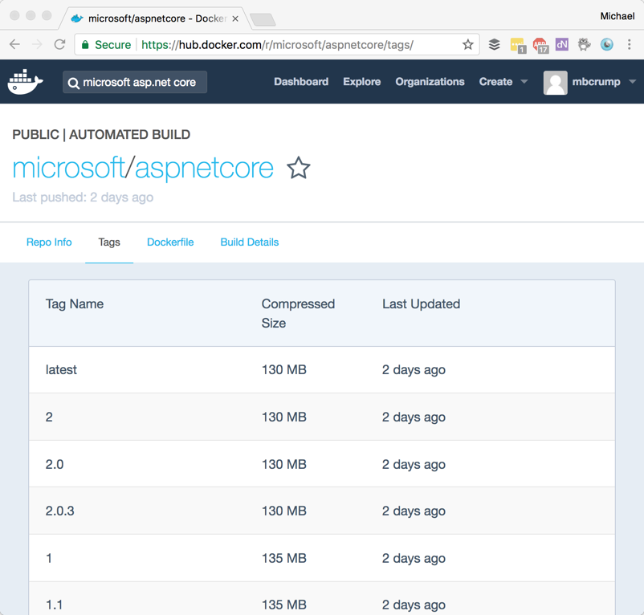This screenshot has width=644, height=615.
Task: Select the Tags tab
Action: pos(109,242)
